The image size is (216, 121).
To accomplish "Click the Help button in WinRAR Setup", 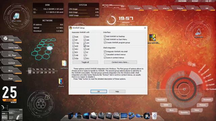I will 117,91.
